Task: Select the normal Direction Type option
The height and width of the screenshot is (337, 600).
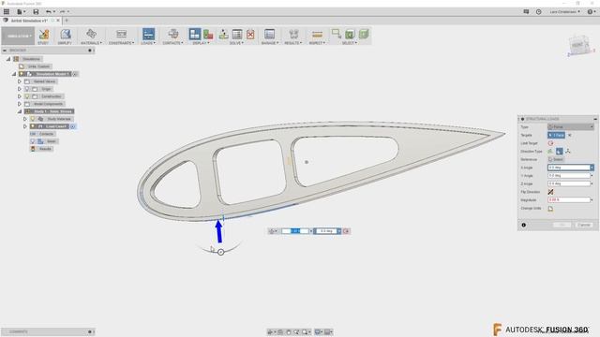Action: pos(550,152)
